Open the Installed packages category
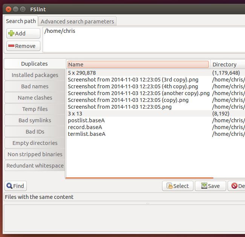This screenshot has height=237, width=245. tap(35, 75)
